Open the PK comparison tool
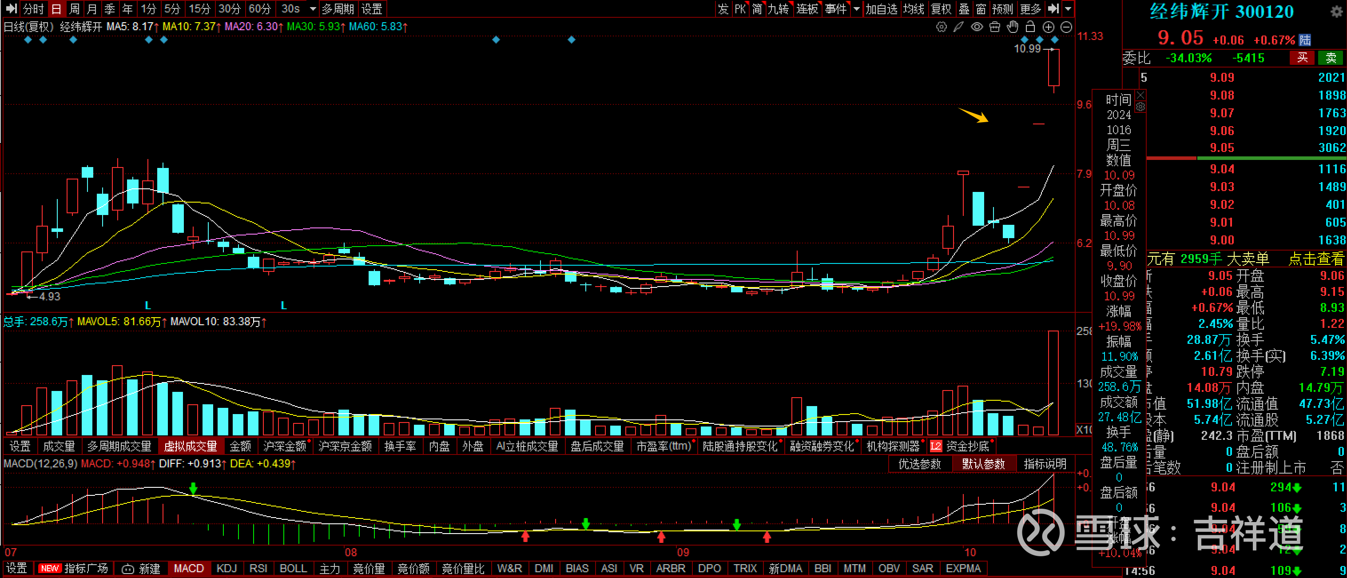This screenshot has height=578, width=1347. (740, 9)
